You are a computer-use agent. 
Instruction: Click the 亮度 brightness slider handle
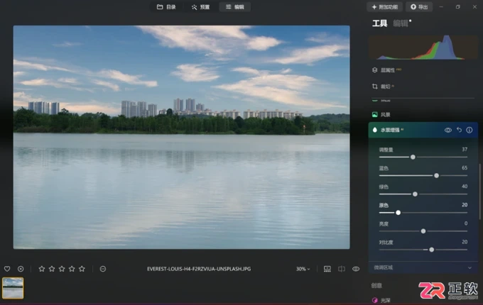coord(423,231)
